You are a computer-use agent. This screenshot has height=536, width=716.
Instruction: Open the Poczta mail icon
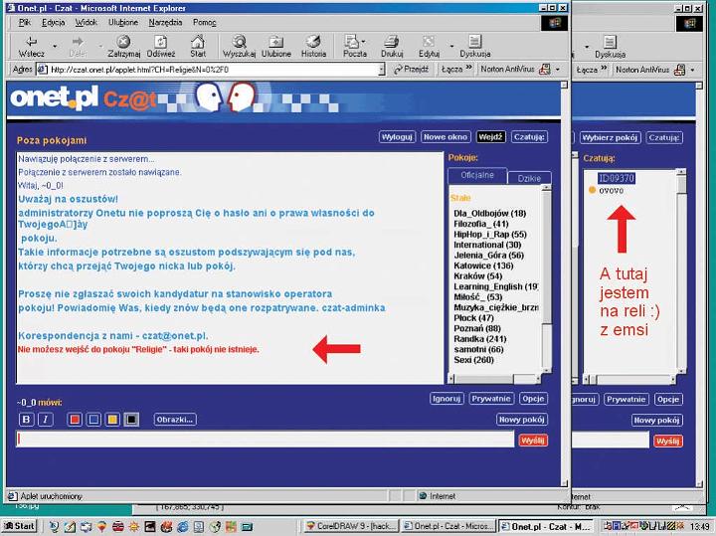352,42
